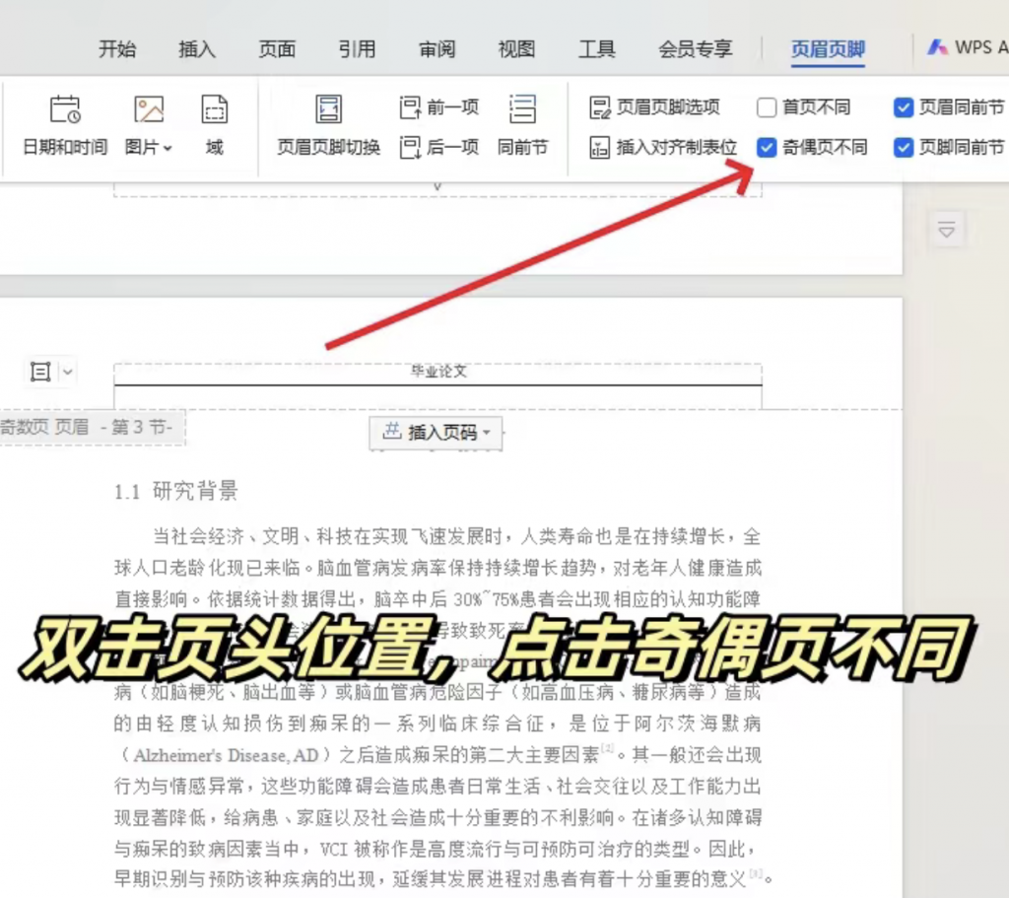Insert date and time (日期和时间)
This screenshot has height=898, width=1009.
65,126
